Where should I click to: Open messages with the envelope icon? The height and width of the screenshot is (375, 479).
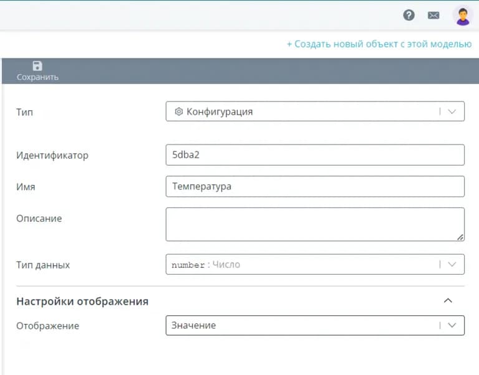coord(433,16)
